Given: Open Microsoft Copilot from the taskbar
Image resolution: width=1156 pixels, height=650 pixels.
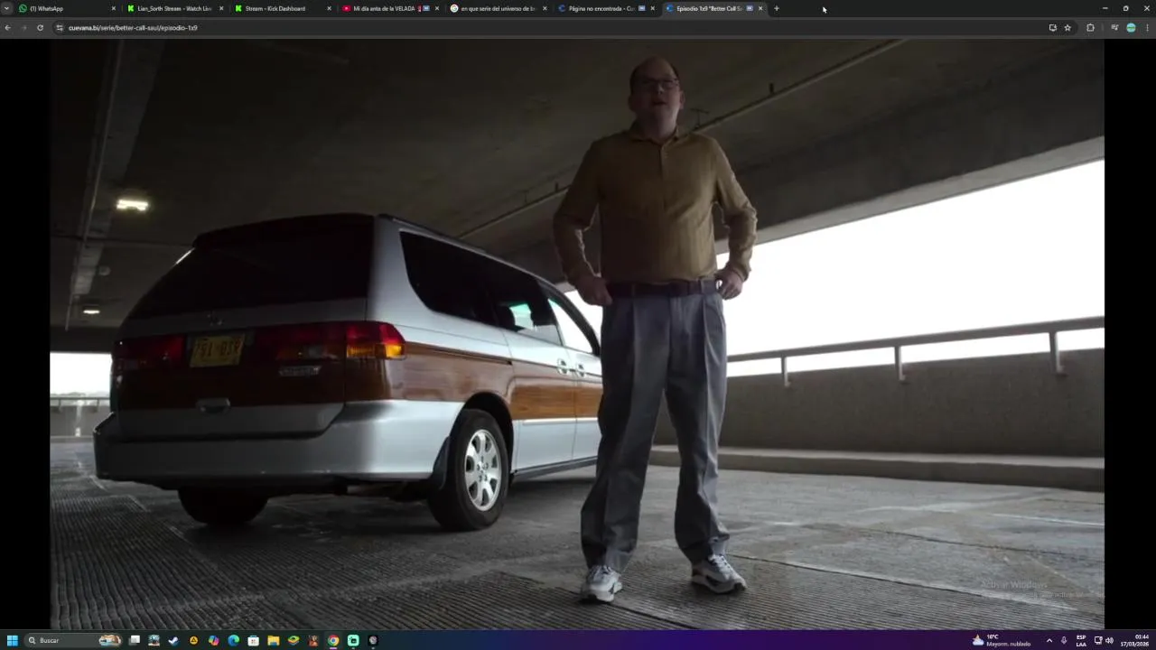Looking at the screenshot, I should tap(213, 640).
